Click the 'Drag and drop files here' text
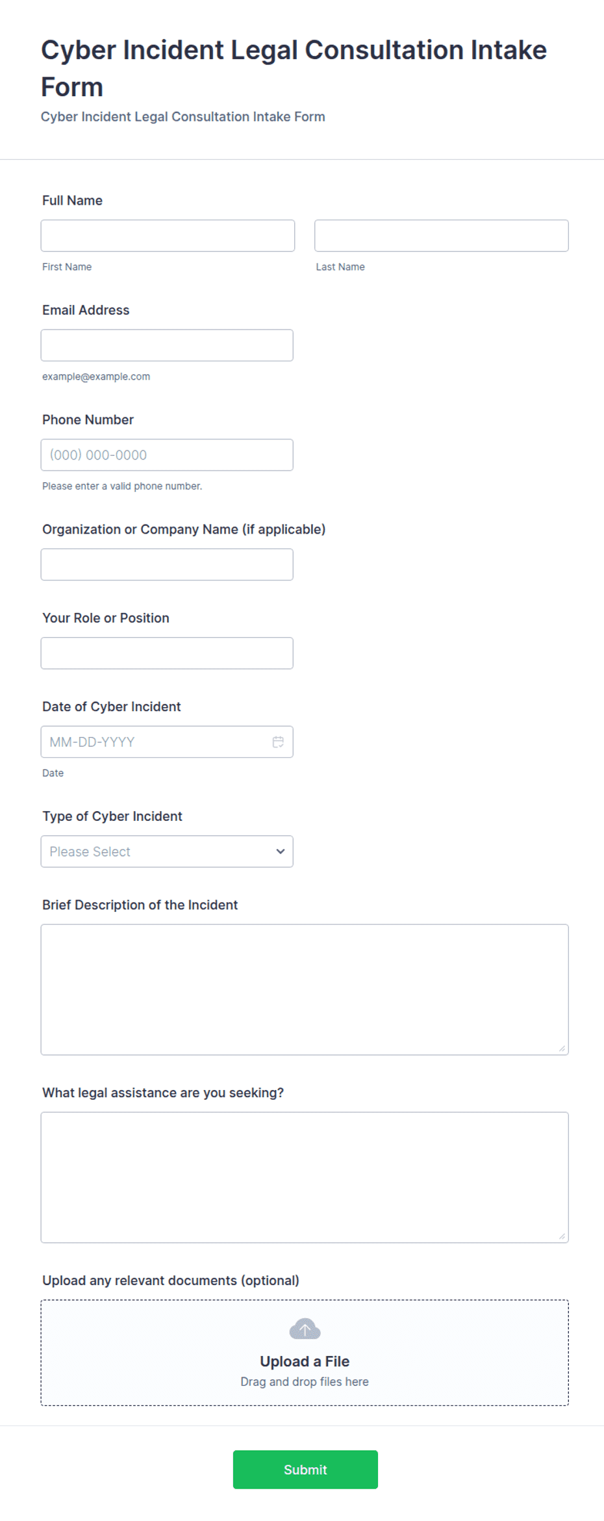 [x=305, y=1381]
